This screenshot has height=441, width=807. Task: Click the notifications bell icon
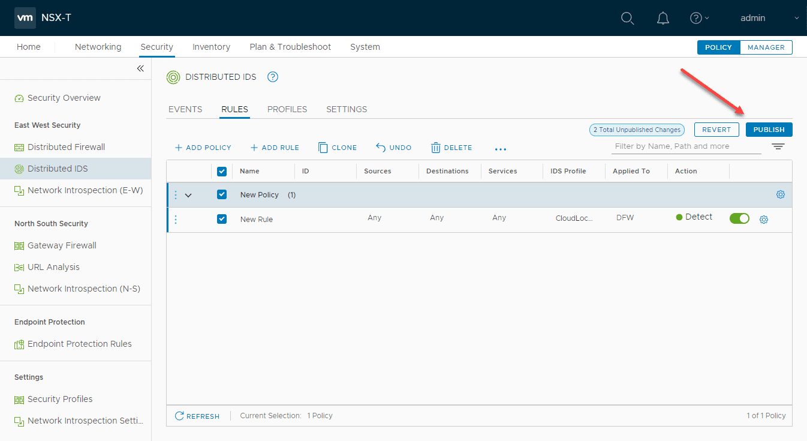tap(663, 18)
